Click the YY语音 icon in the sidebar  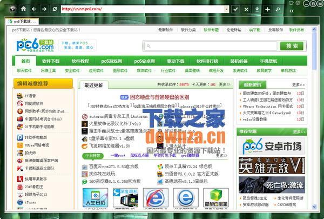pos(20,96)
